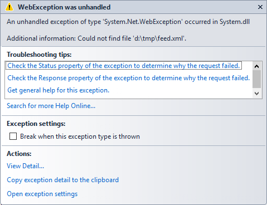Click the Exception settings heading
Viewport: 267px width, 205px height.
pyautogui.click(x=36, y=124)
